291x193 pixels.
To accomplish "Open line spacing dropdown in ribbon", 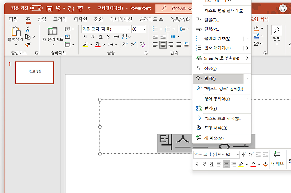I will tap(188, 29).
